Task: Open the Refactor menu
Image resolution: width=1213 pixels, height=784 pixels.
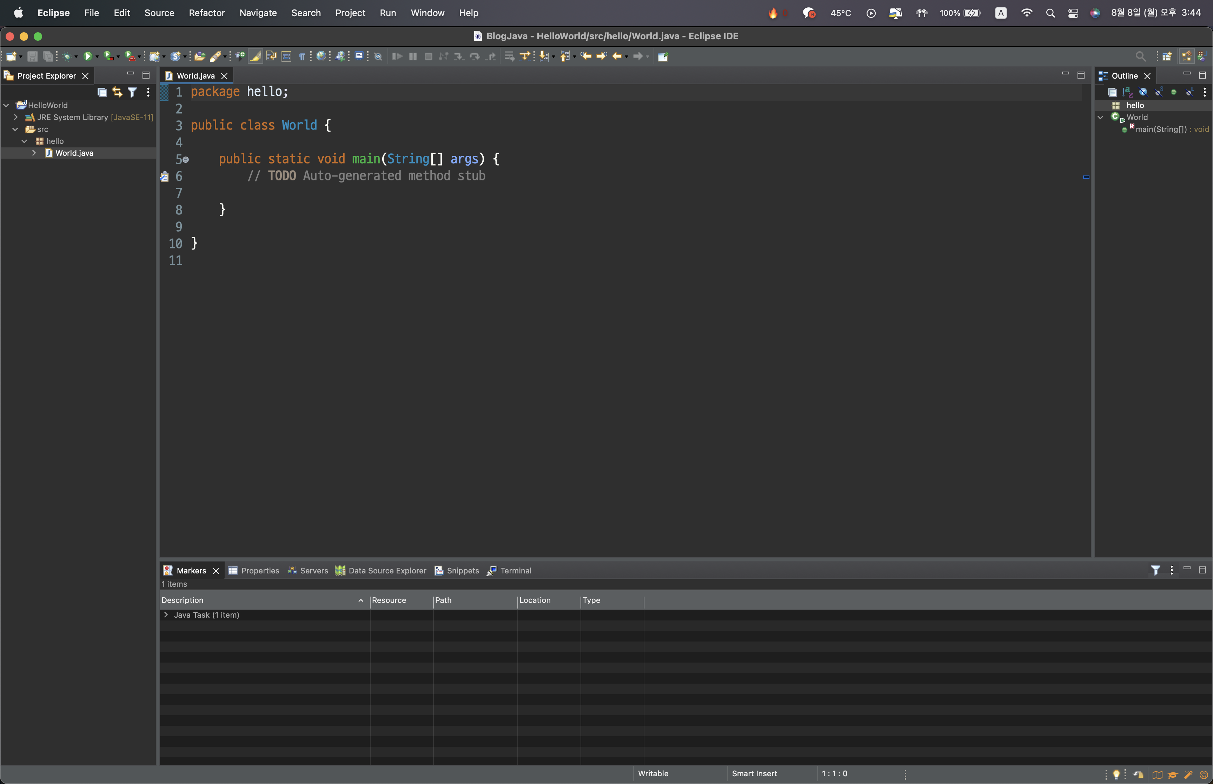Action: coord(207,13)
